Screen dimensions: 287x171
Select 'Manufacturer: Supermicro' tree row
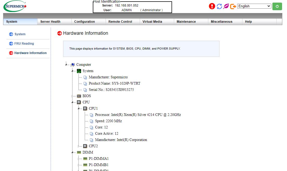(x=108, y=77)
